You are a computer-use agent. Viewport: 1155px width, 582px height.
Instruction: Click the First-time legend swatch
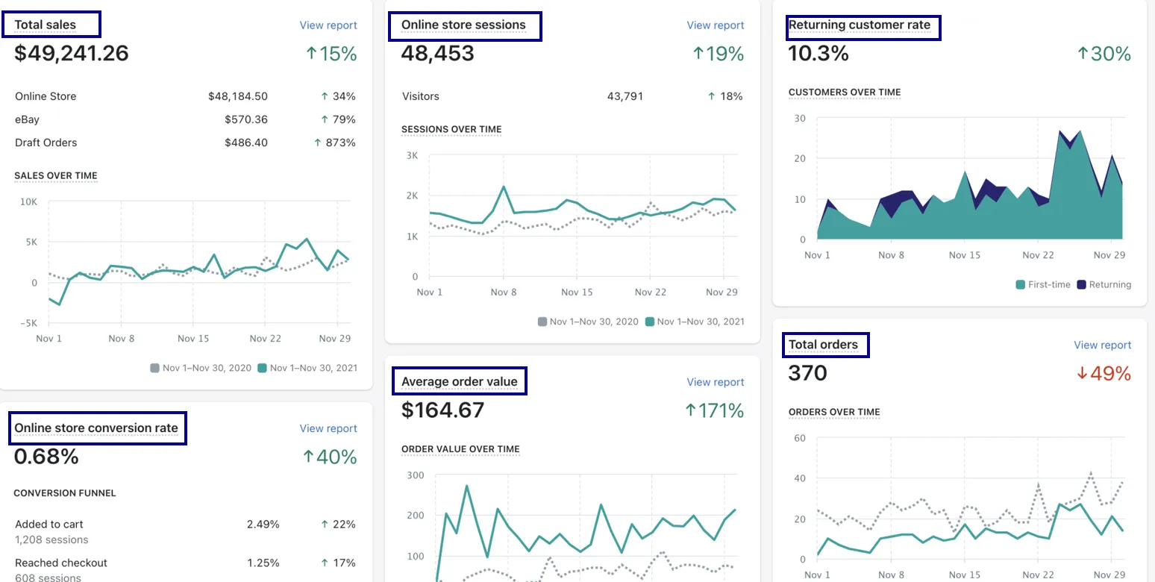[x=1020, y=284]
